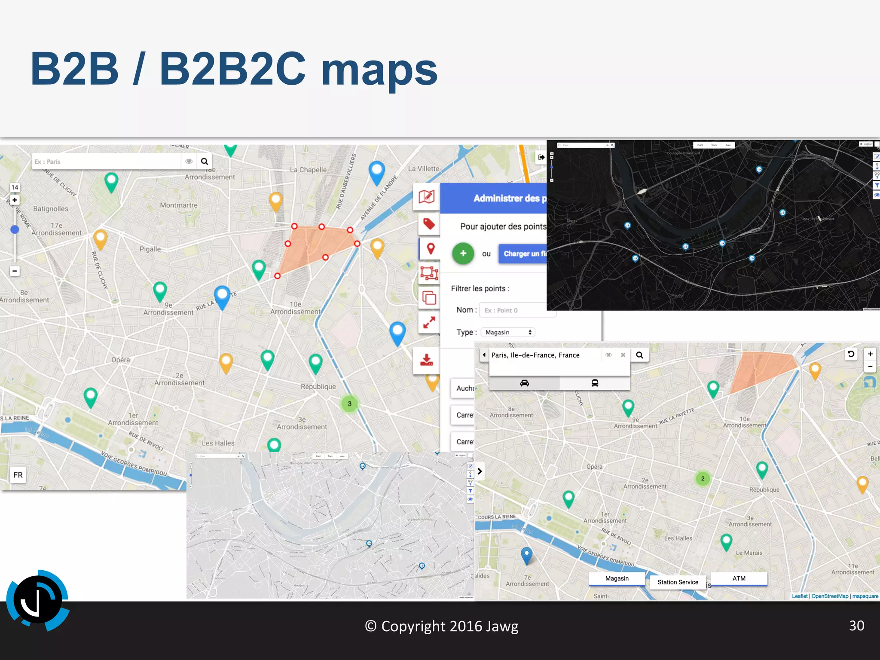This screenshot has height=660, width=880.
Task: Click the copy layers icon
Action: point(429,298)
